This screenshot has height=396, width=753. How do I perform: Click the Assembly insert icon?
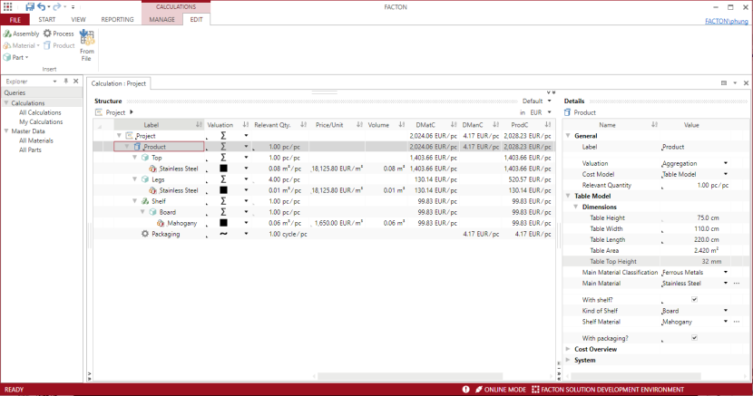click(x=7, y=34)
